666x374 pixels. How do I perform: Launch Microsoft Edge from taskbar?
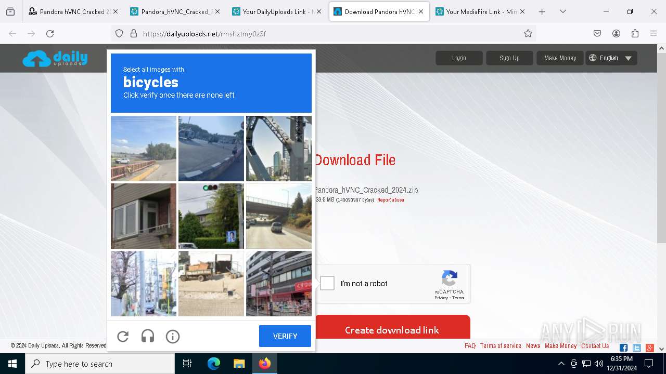(214, 364)
